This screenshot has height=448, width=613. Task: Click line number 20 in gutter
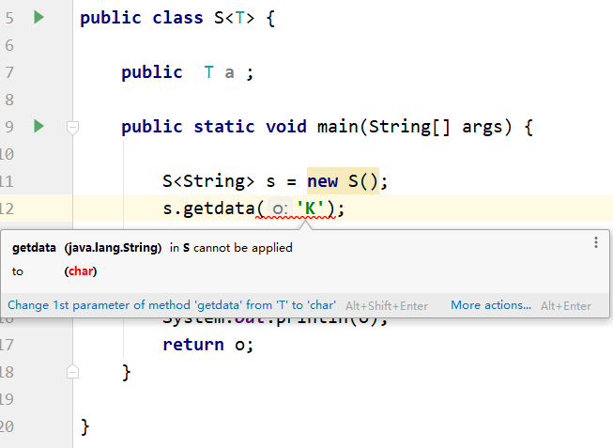pos(7,426)
